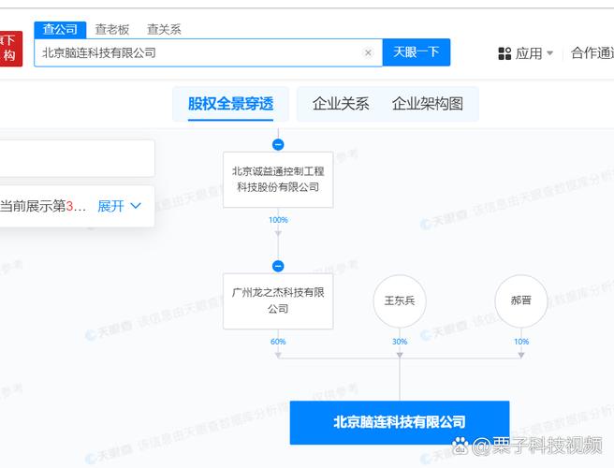Focus the company name search field
This screenshot has height=468, width=614.
click(x=208, y=52)
